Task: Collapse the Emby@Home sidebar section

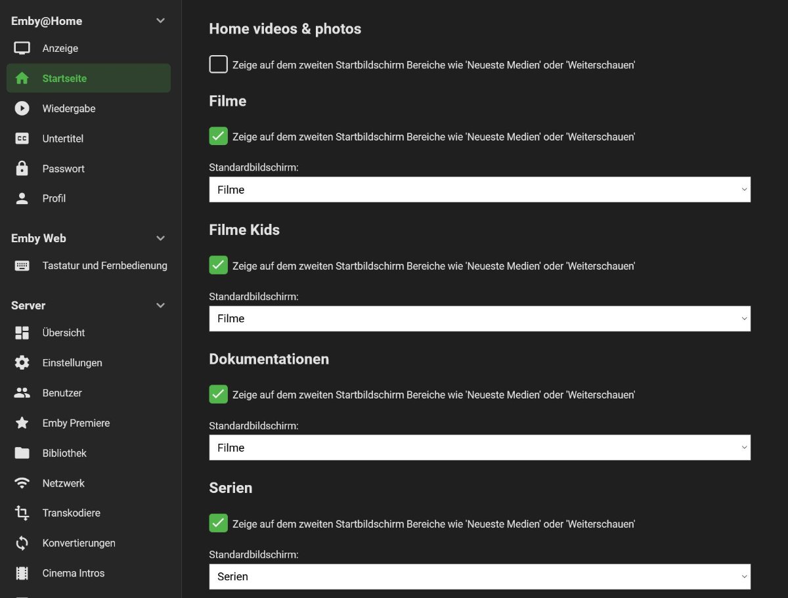Action: coord(161,21)
